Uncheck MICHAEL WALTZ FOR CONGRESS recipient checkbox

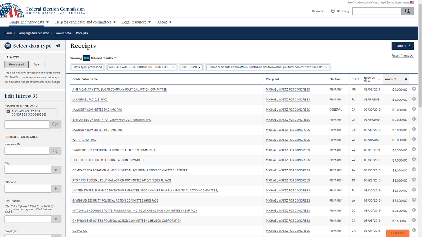click(x=9, y=111)
